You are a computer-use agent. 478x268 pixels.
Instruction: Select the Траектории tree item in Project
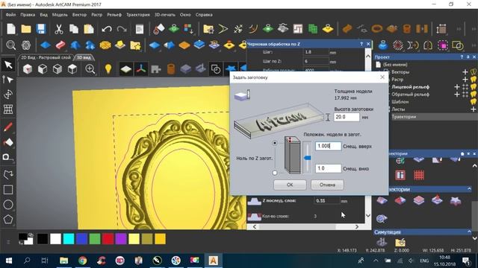point(403,117)
